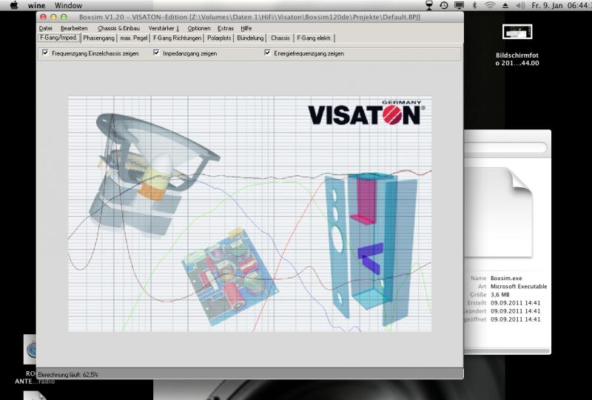Image resolution: width=592 pixels, height=400 pixels.
Task: Click the Berechnung läuft status bar text
Action: 68,375
